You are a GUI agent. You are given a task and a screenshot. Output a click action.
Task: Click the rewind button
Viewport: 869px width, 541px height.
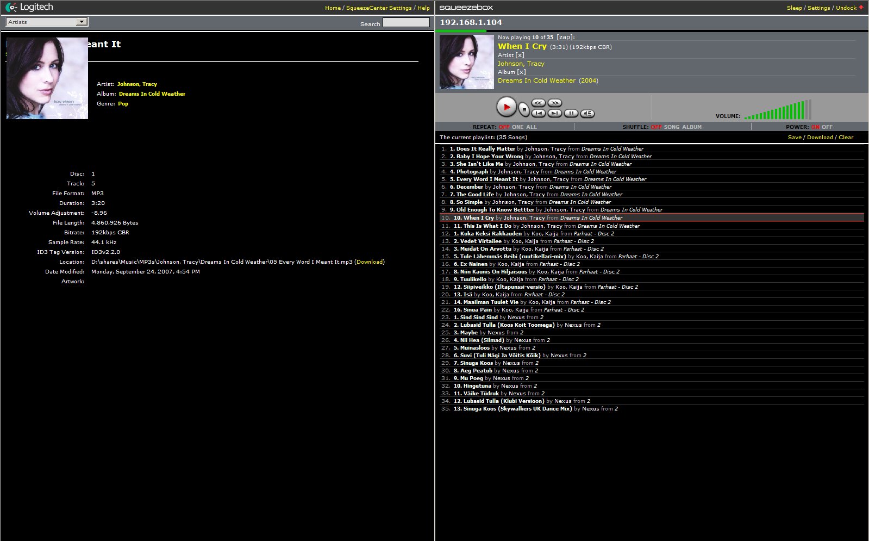[538, 103]
